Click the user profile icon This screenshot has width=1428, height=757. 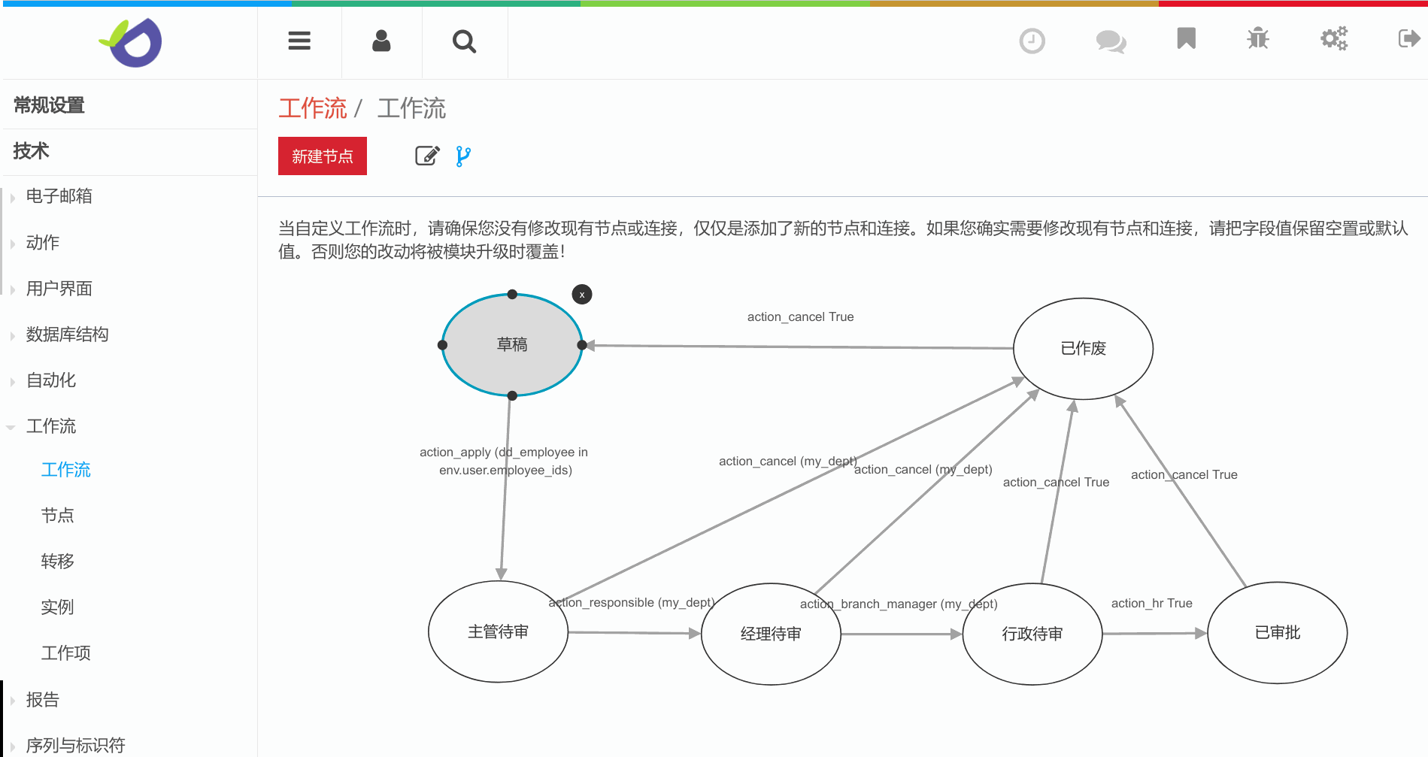pos(381,41)
